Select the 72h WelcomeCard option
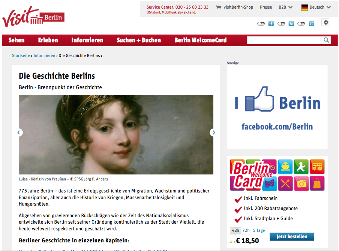The image size is (339, 251). pos(246,230)
